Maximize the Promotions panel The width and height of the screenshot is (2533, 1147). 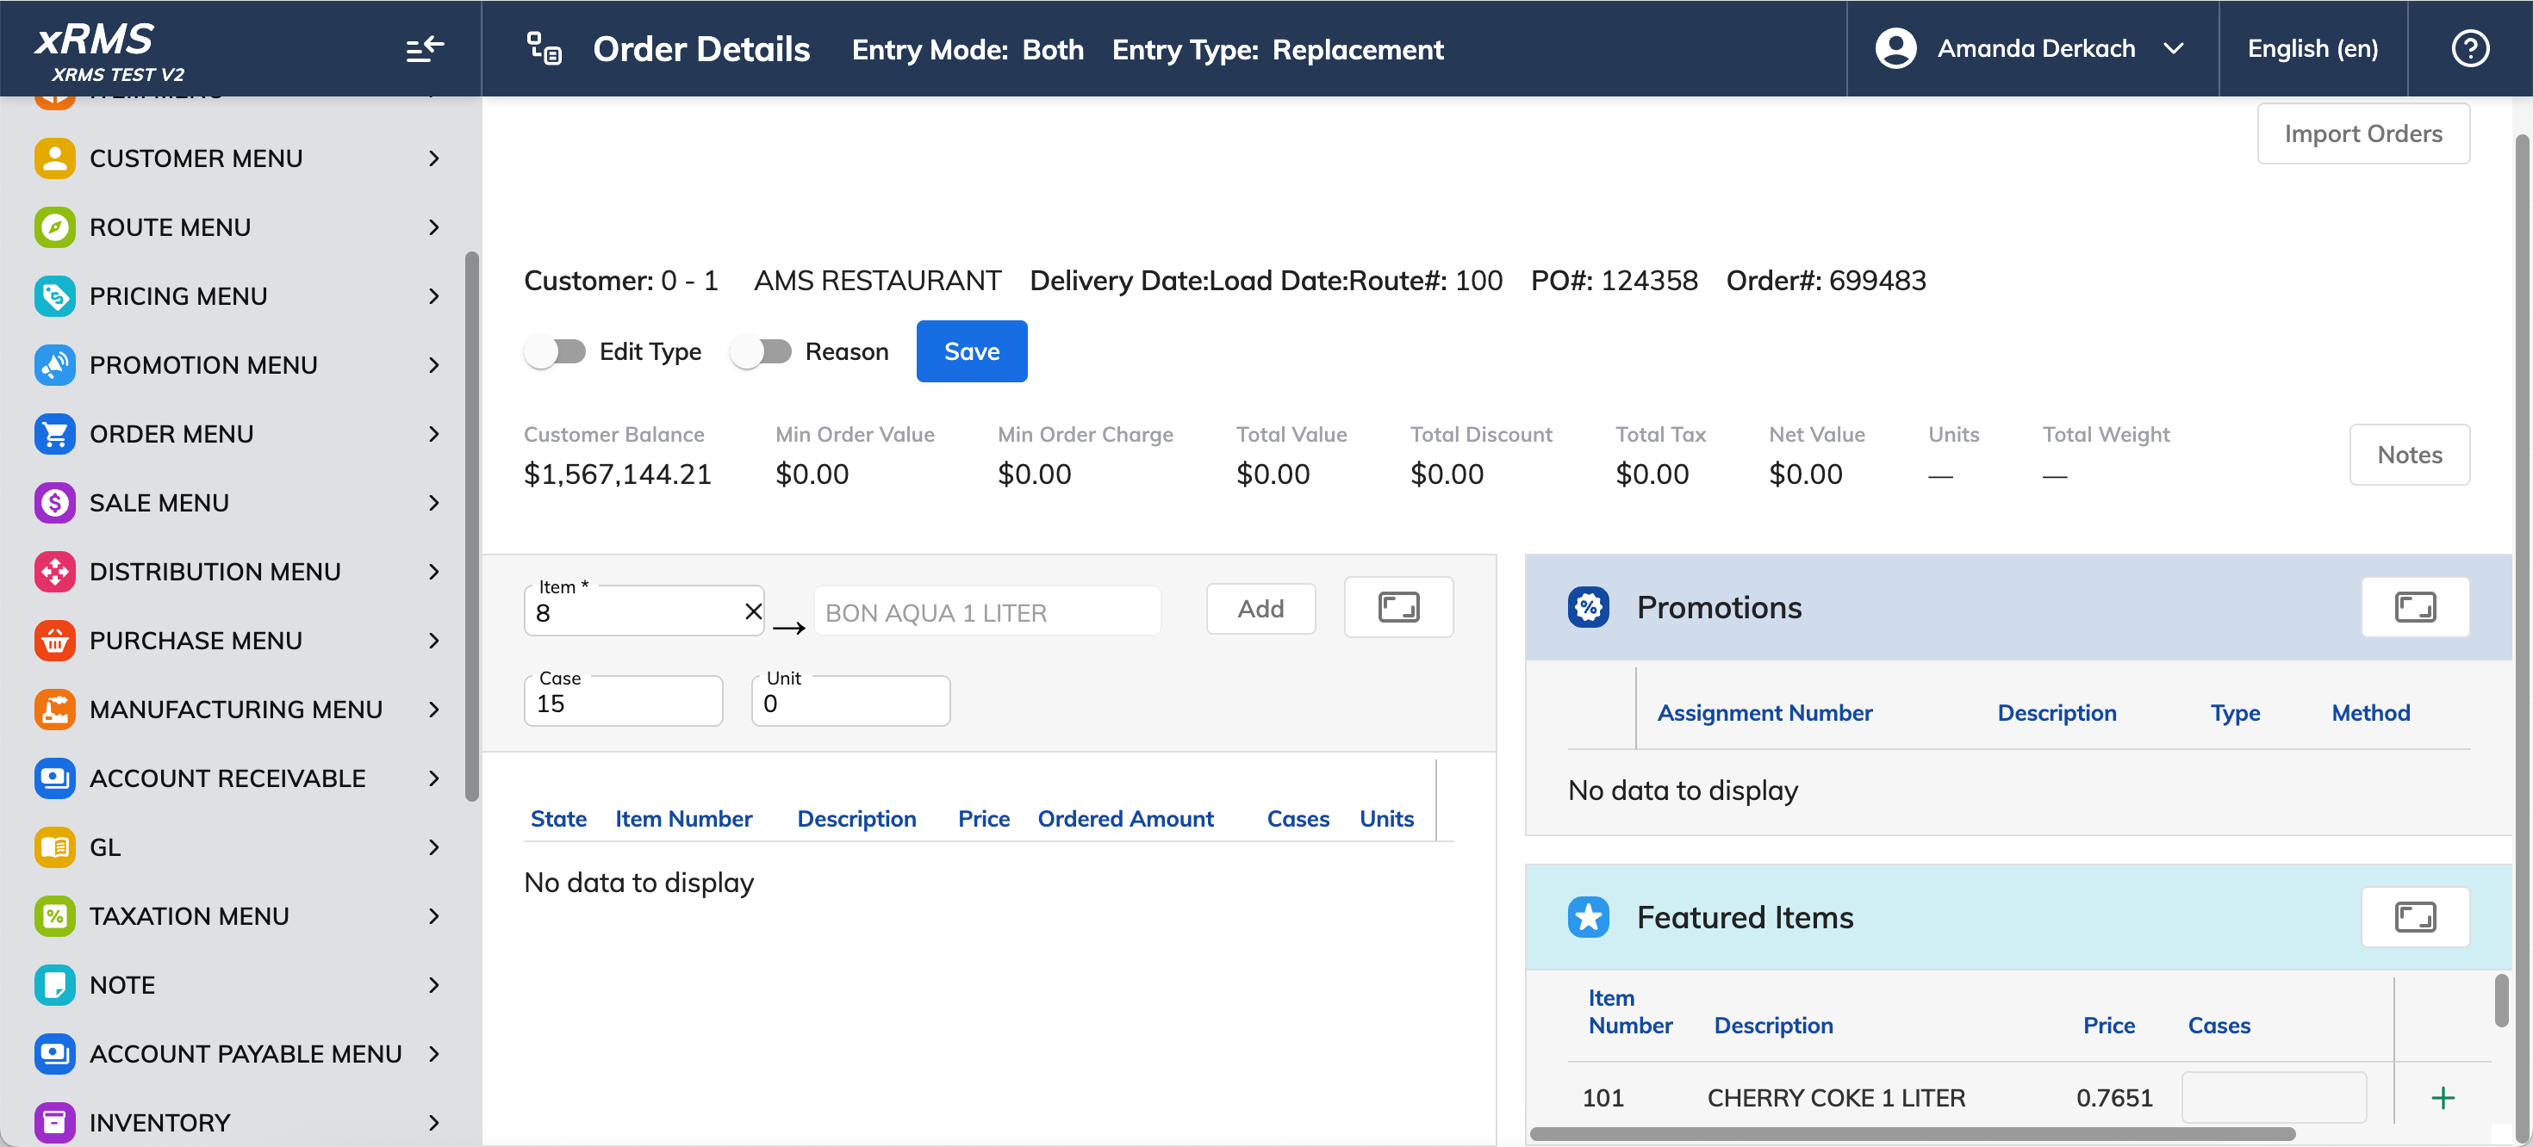[x=2415, y=606]
